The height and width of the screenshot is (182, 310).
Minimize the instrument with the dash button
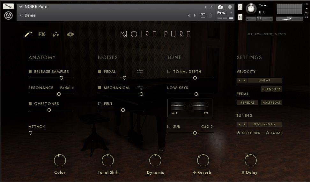306,9
